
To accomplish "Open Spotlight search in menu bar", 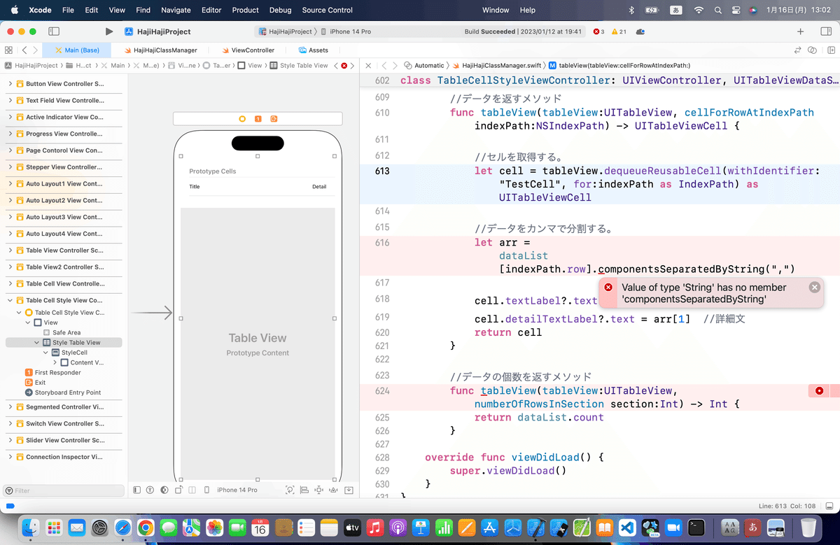I will [717, 10].
